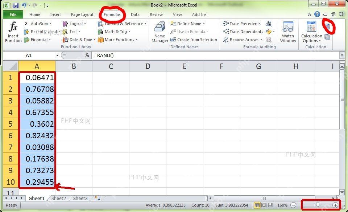Open Math & Trig functions dropdown
The height and width of the screenshot is (212, 348).
(114, 32)
